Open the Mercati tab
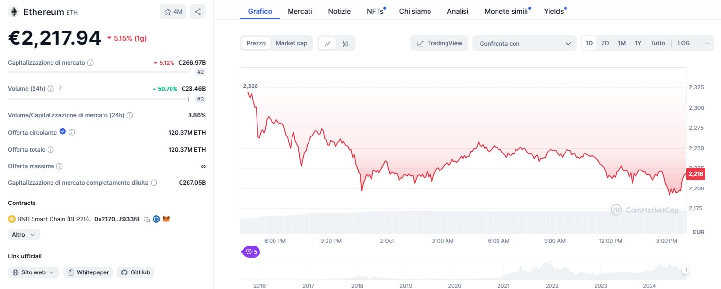 300,11
